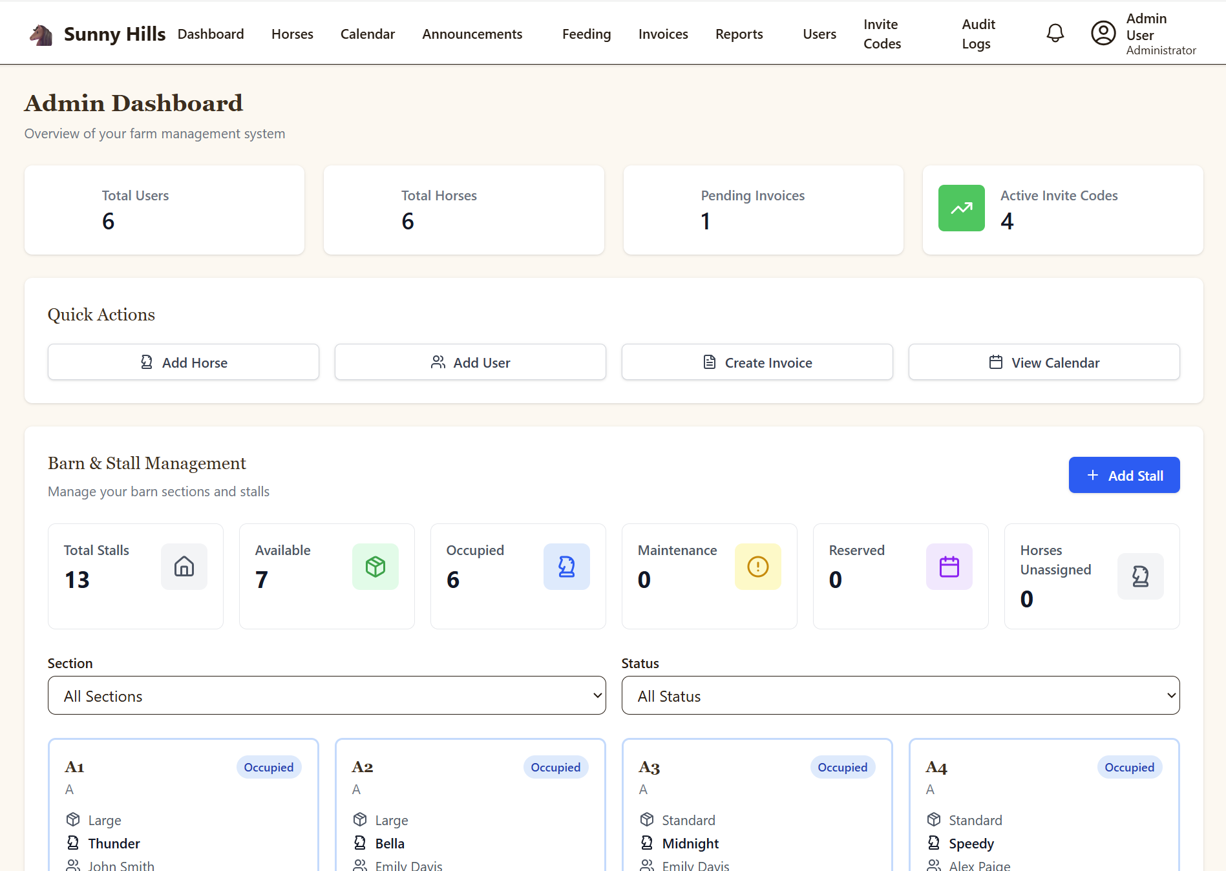Open the A2 stall card heading
Viewport: 1226px width, 871px height.
pyautogui.click(x=363, y=767)
